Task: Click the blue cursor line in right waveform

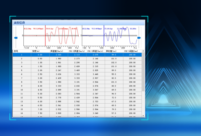Action: coord(104,35)
